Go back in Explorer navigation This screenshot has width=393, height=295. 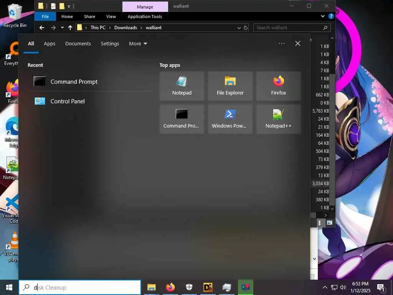click(x=41, y=28)
